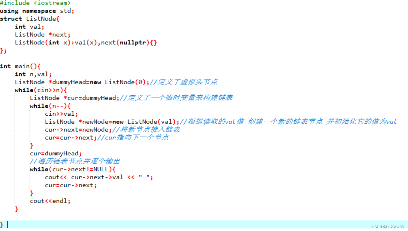Click 'cur=cur->next;' inside output loop

(x=71, y=185)
